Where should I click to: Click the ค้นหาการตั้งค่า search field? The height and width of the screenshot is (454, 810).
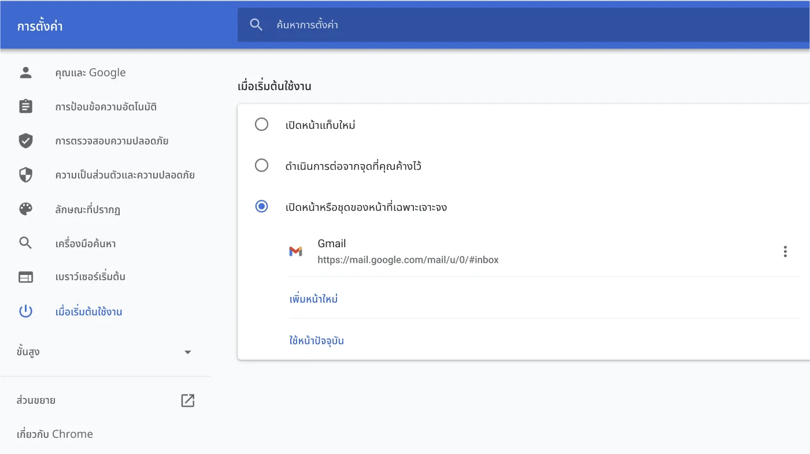405,24
